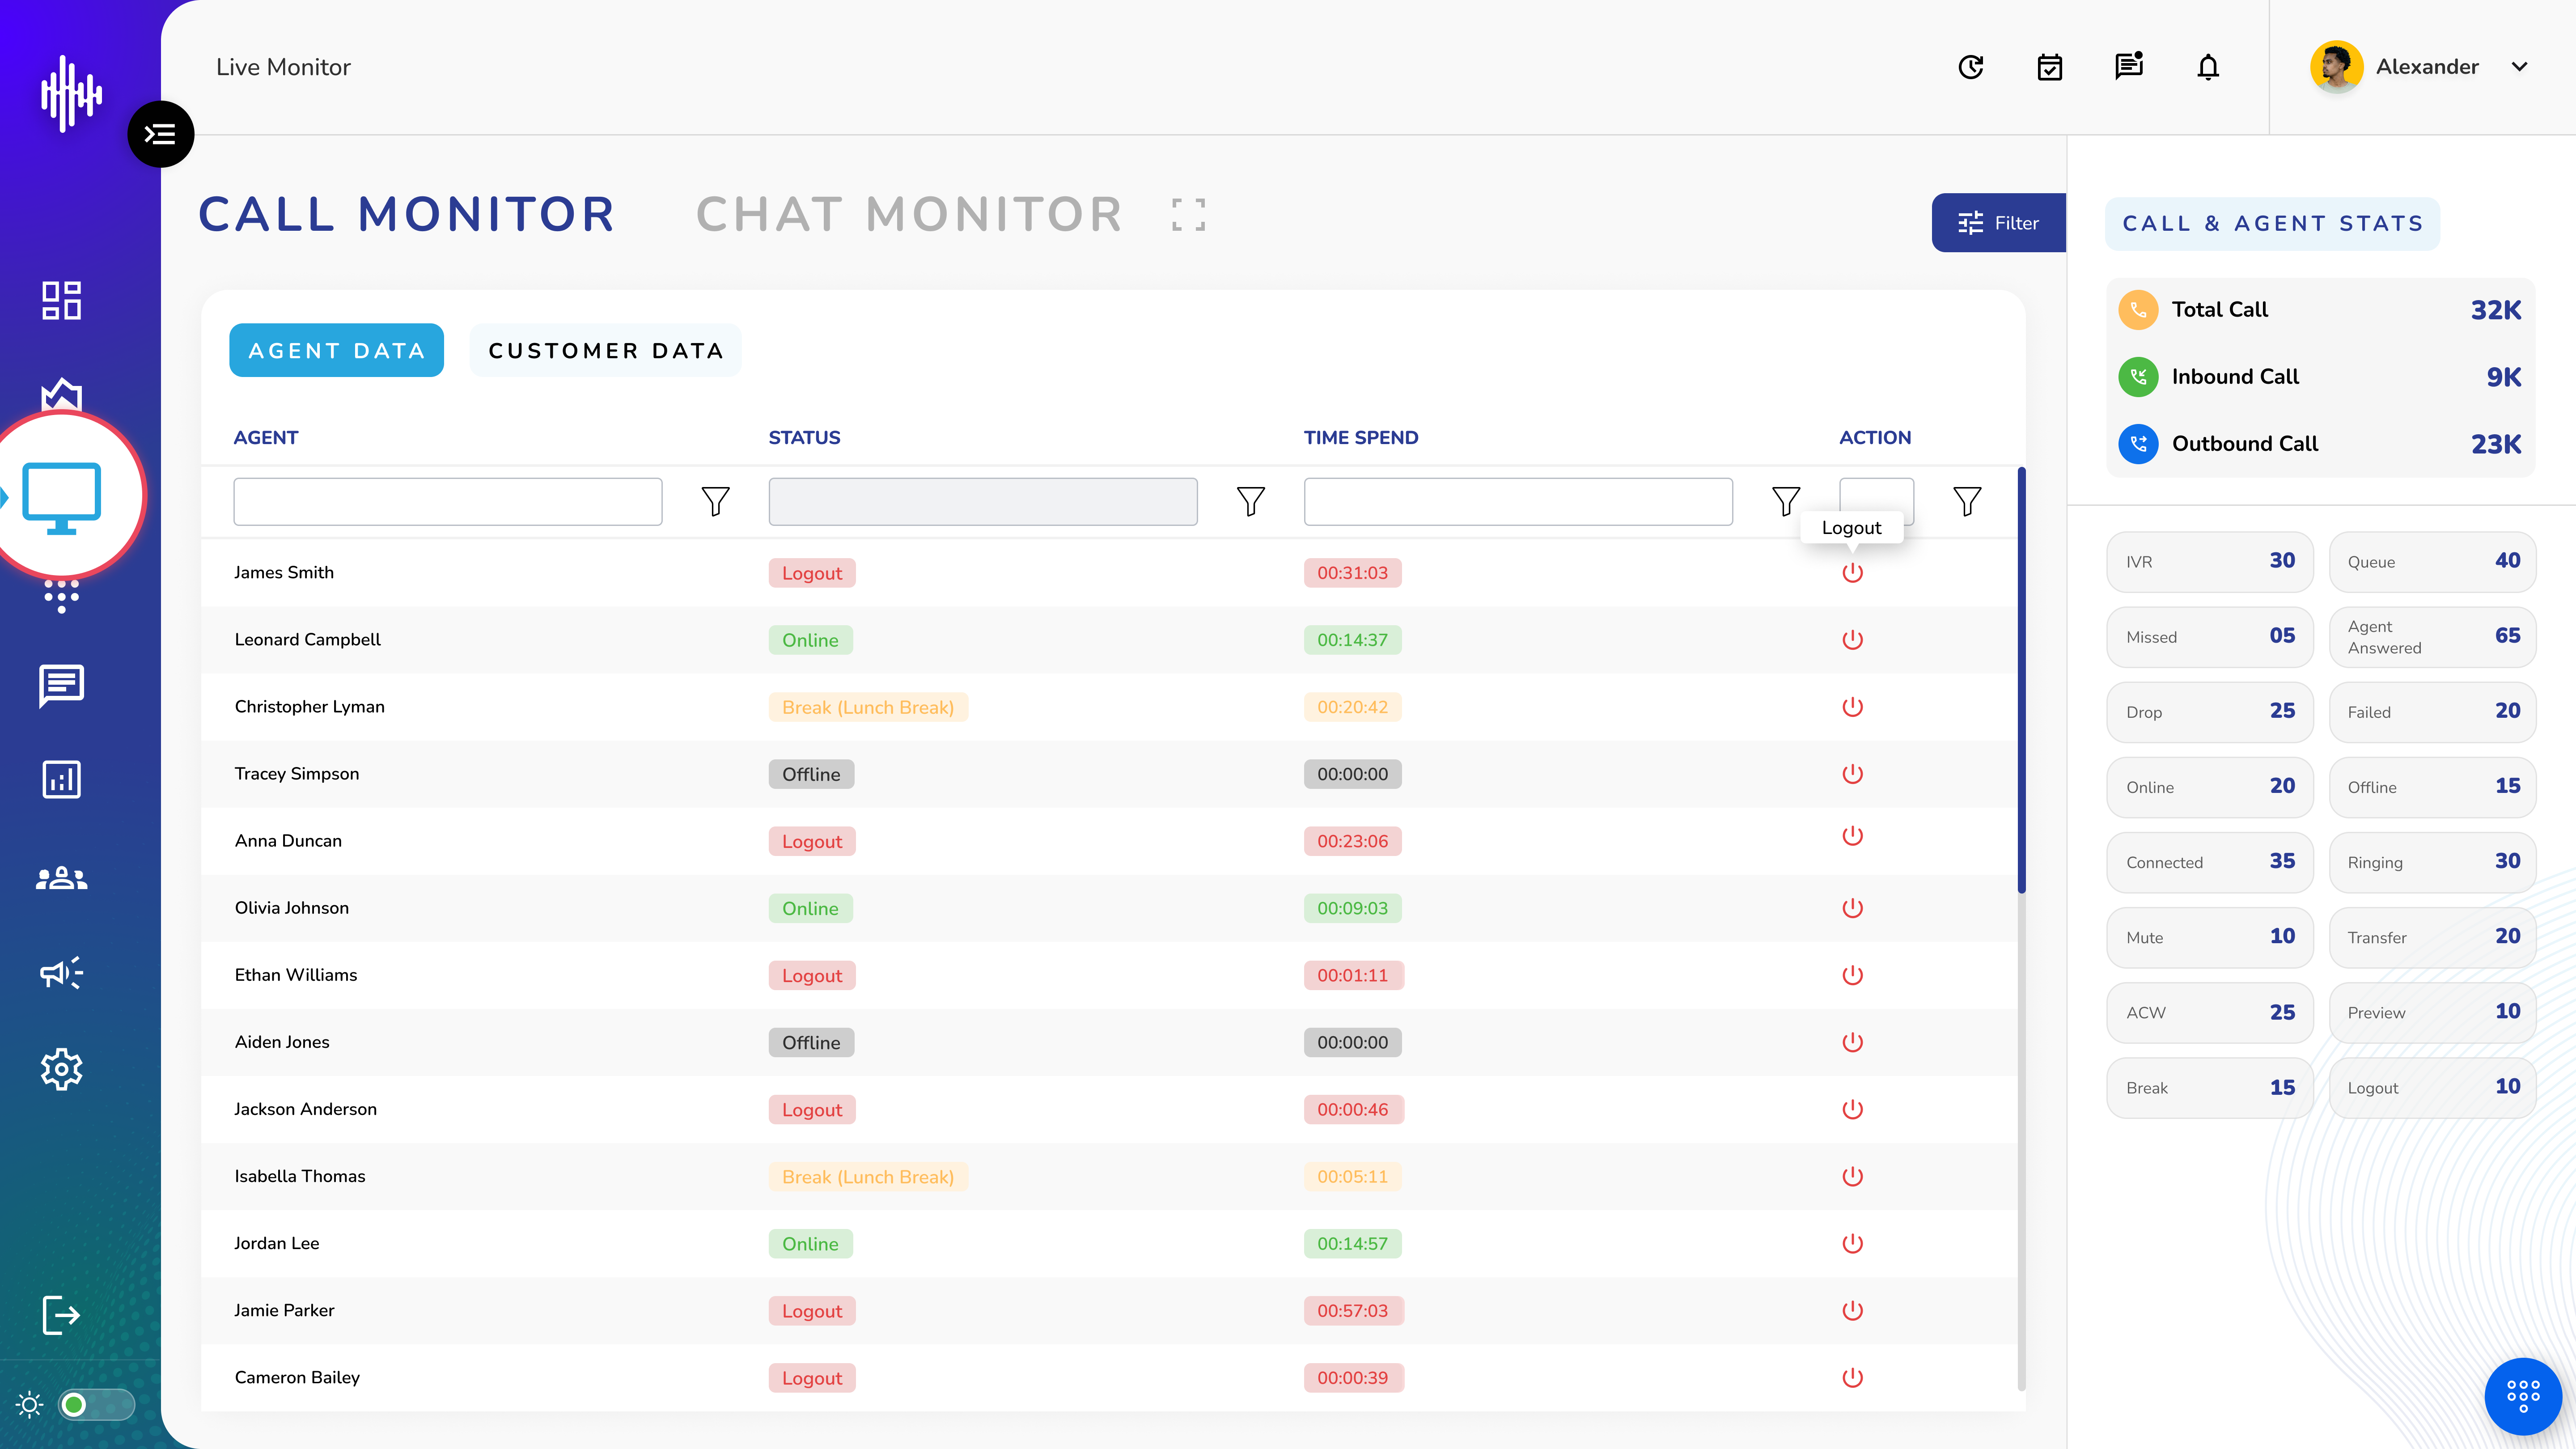Viewport: 2576px width, 1449px height.
Task: Log out Olivia Johnson with power icon
Action: point(1852,908)
